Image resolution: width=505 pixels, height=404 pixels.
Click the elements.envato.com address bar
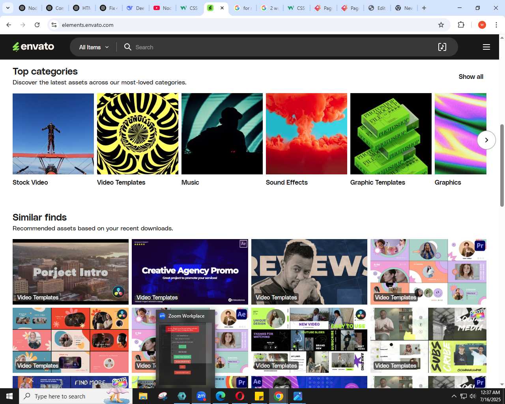click(x=88, y=25)
